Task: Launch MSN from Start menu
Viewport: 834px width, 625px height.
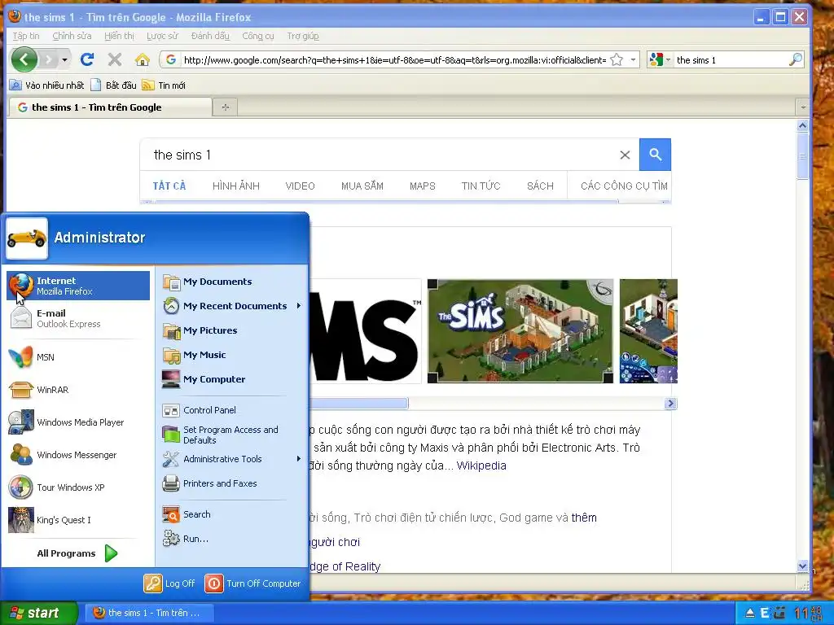Action: click(x=78, y=357)
